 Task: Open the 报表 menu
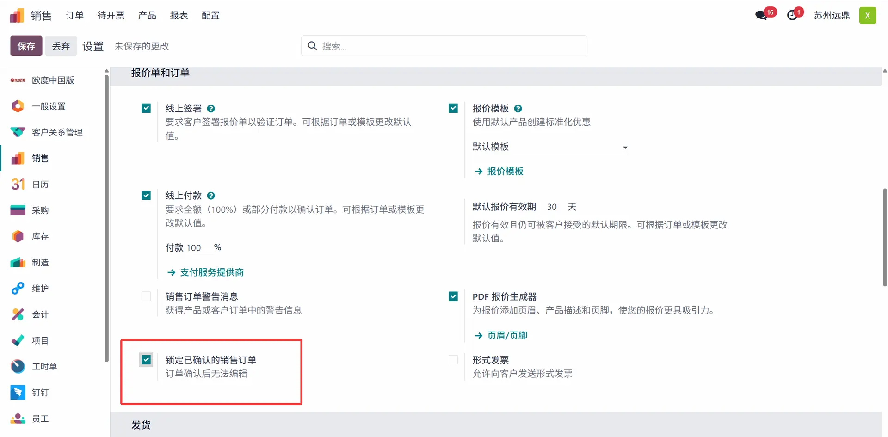click(x=179, y=16)
